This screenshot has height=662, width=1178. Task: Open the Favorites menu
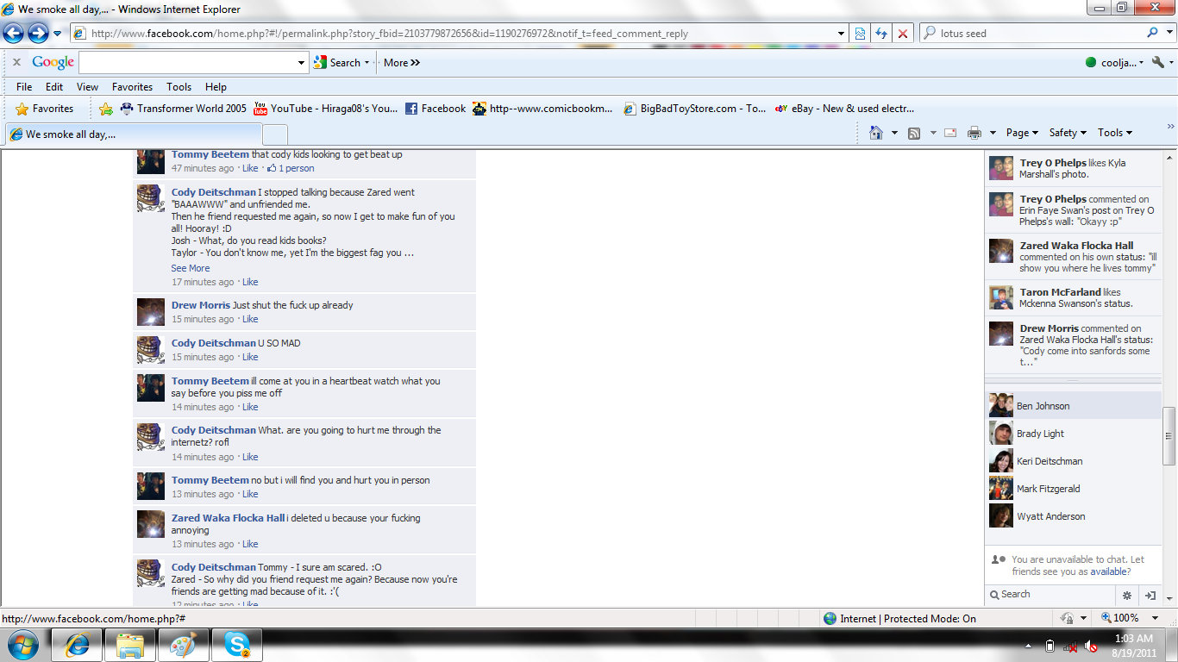point(132,87)
